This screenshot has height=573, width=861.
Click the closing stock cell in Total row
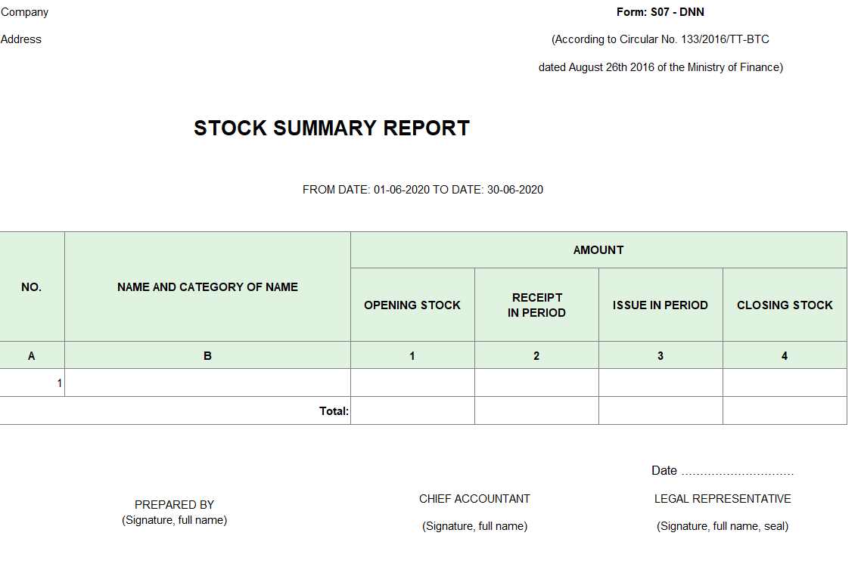pyautogui.click(x=785, y=410)
